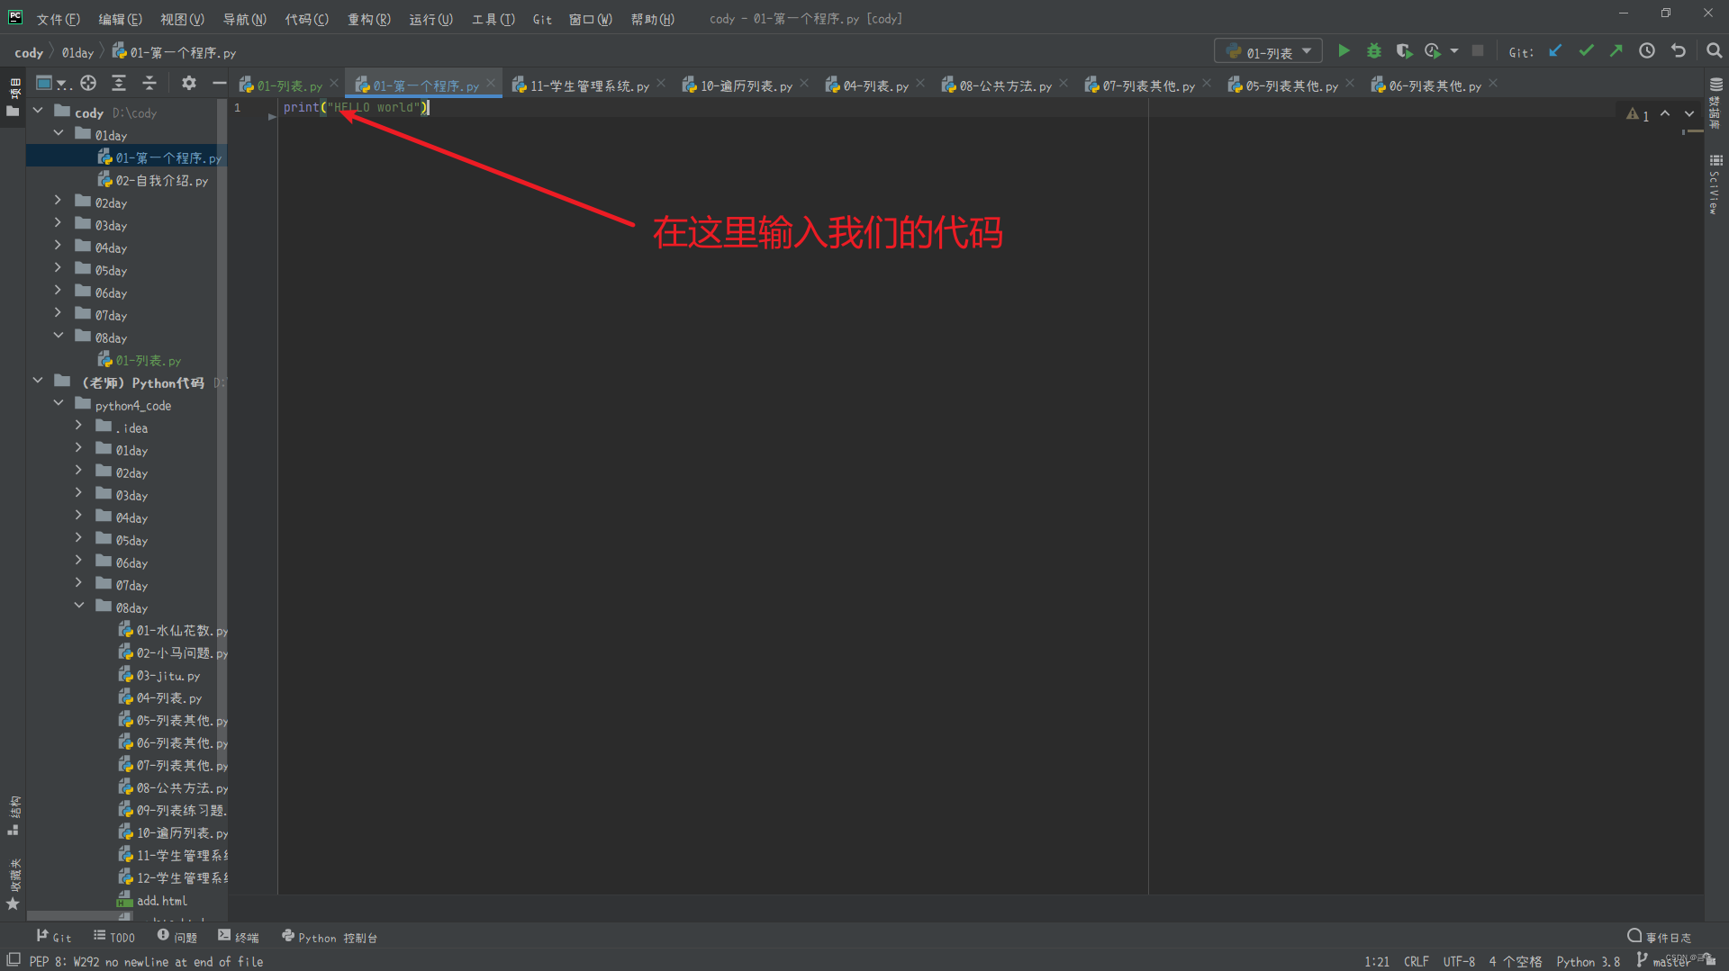Viewport: 1729px width, 971px height.
Task: Click the cody breadcrumb
Action: 29,53
